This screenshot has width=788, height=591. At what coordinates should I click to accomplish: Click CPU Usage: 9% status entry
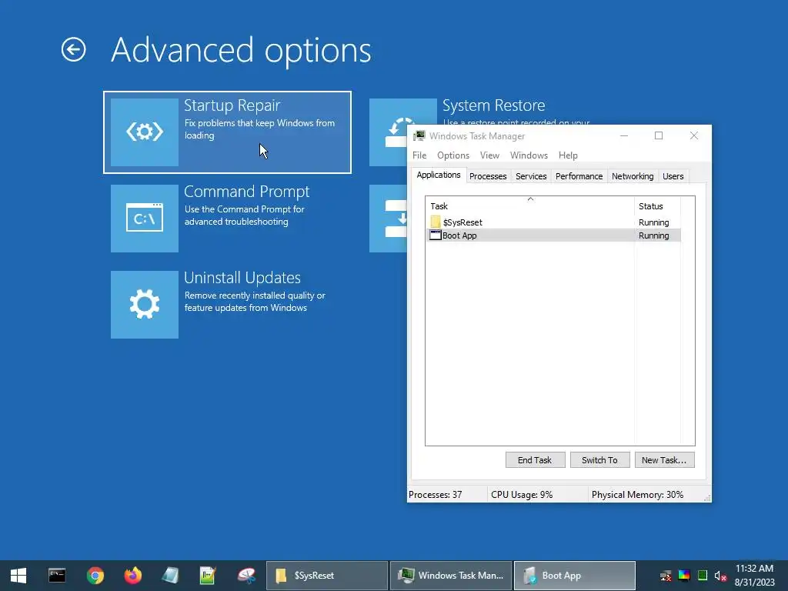pos(522,495)
